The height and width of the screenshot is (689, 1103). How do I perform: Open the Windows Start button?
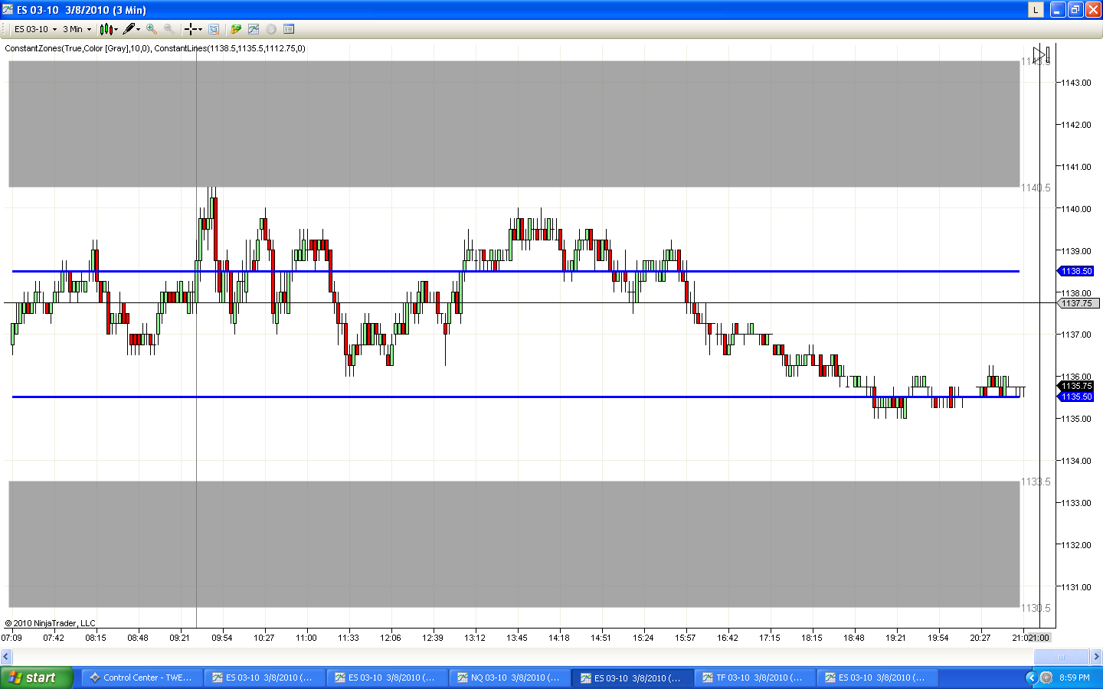(x=36, y=678)
